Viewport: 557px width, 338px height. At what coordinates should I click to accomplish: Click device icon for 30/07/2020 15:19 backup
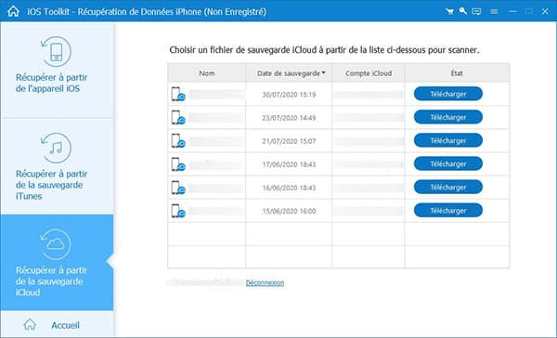coord(178,94)
